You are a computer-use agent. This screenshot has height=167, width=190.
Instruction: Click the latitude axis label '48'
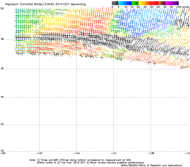[x=2, y=39]
